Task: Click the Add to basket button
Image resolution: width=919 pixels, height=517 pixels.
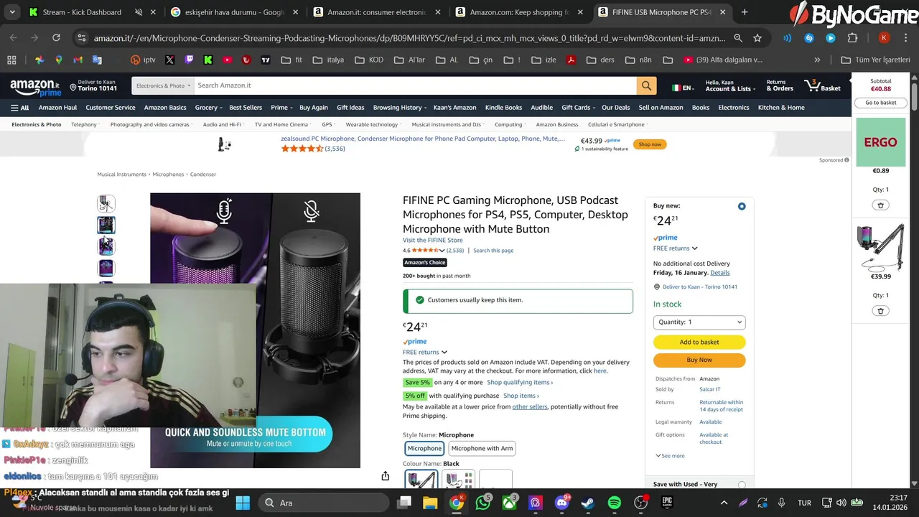Action: (699, 343)
